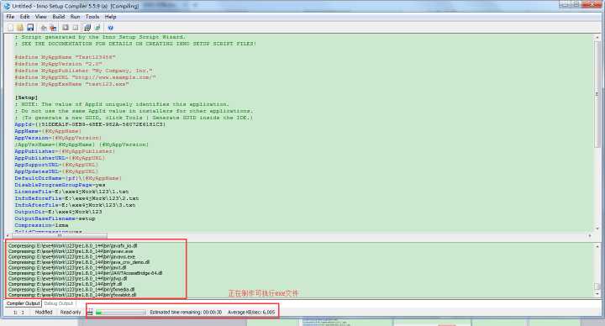
Task: Click the #define MyAppVersion line
Action: pos(58,64)
